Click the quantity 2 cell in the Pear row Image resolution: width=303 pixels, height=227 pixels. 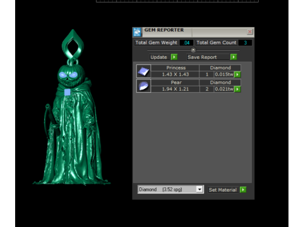[x=206, y=89]
